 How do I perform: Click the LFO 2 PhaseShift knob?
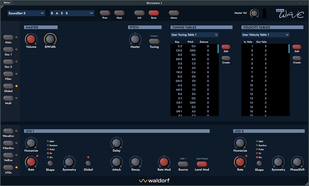(x=297, y=162)
